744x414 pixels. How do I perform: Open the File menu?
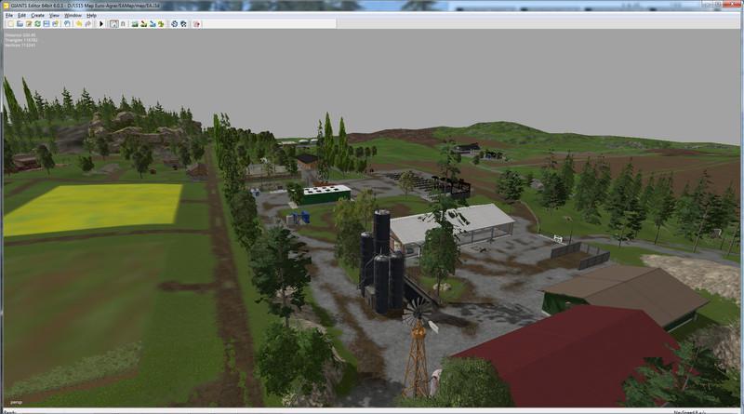tap(9, 16)
